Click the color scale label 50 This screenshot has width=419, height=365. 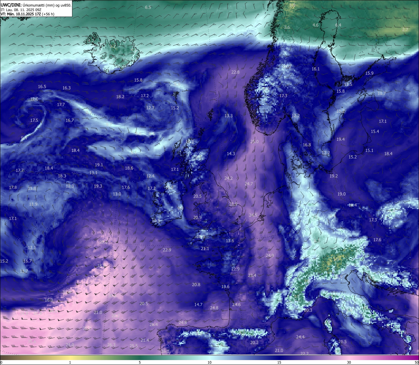click(x=416, y=362)
